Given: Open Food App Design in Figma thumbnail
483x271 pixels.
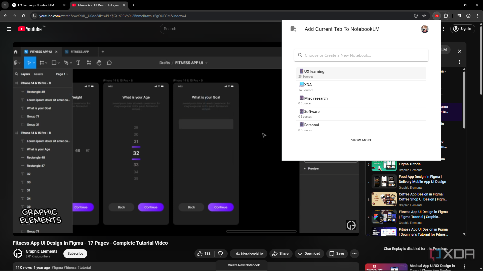Looking at the screenshot, I should coord(384,181).
